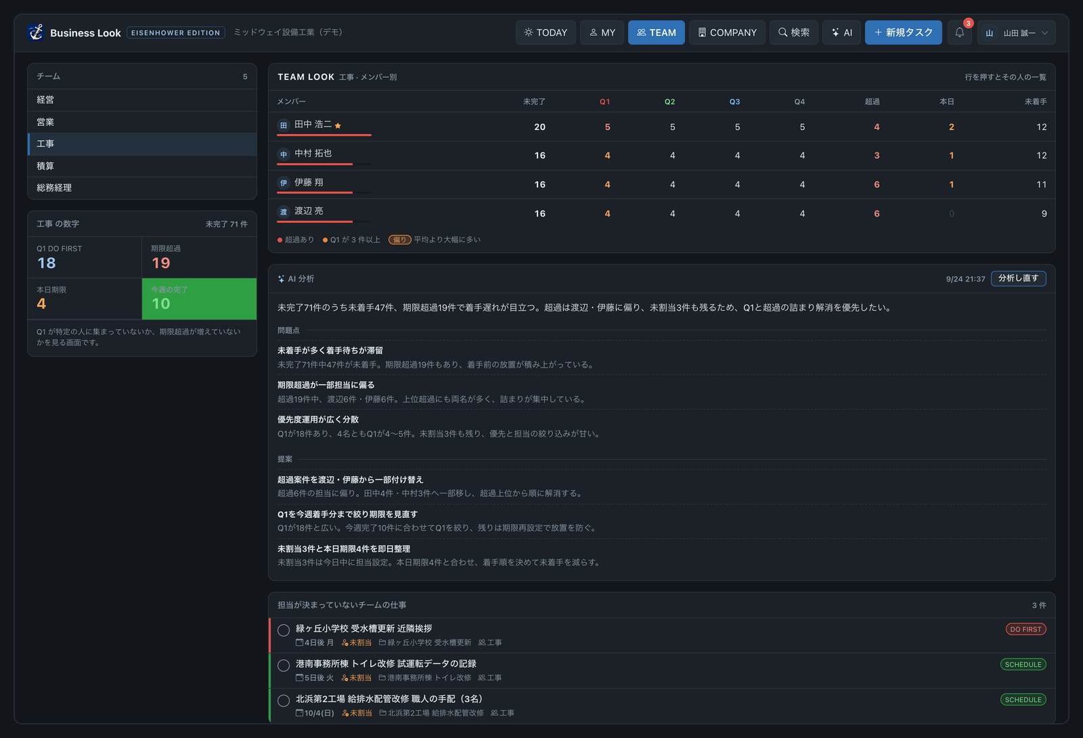The height and width of the screenshot is (738, 1083).
Task: Open 検索 search
Action: click(x=794, y=32)
